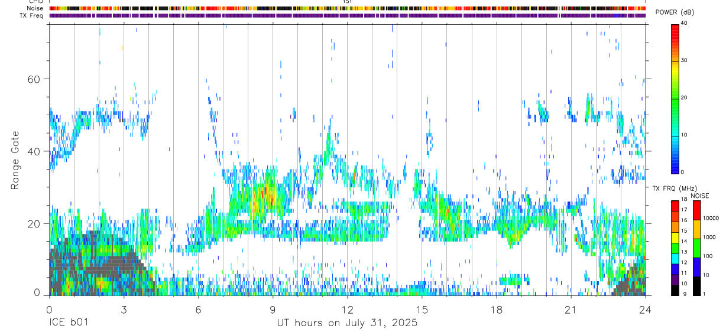Viewport: 726px width, 335px height.
Task: Click the "151" CPID value at top
Action: coord(348,2)
